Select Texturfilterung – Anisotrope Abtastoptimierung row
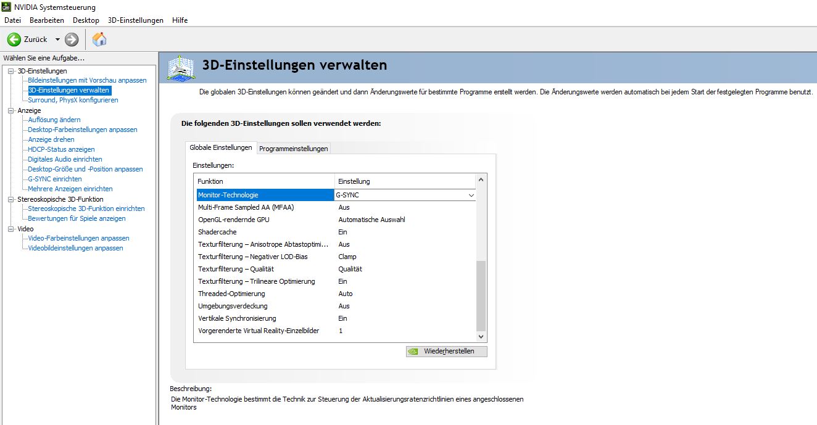817x425 pixels. pos(335,244)
